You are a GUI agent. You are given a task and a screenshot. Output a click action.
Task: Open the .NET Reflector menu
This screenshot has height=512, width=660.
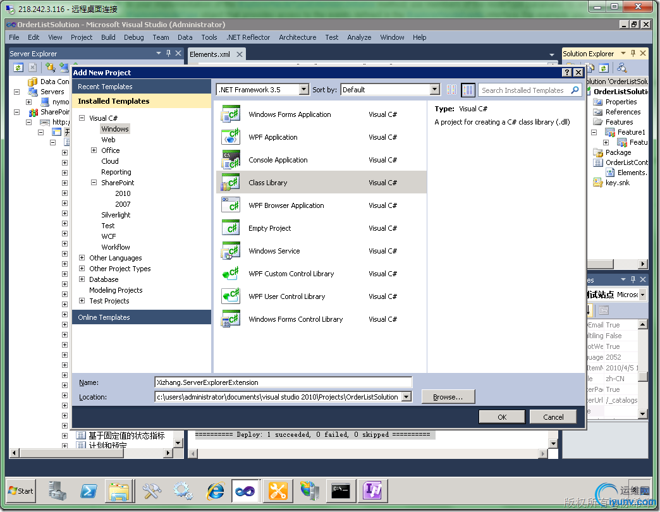point(248,37)
